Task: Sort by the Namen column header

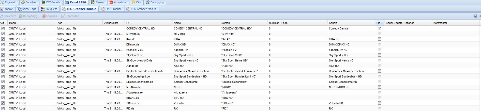Action: tap(244, 23)
